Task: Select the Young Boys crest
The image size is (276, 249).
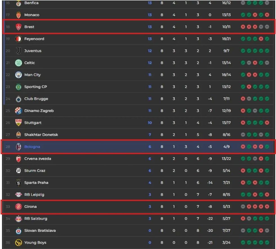Action: [x=18, y=243]
